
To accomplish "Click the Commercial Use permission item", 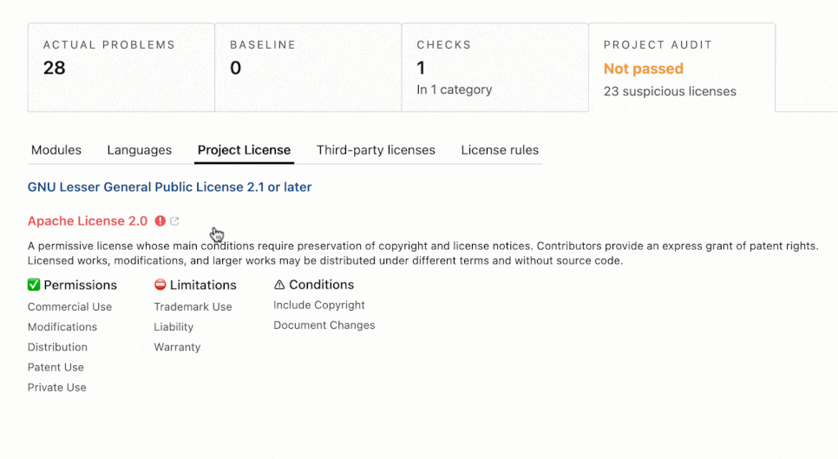I will 69,306.
